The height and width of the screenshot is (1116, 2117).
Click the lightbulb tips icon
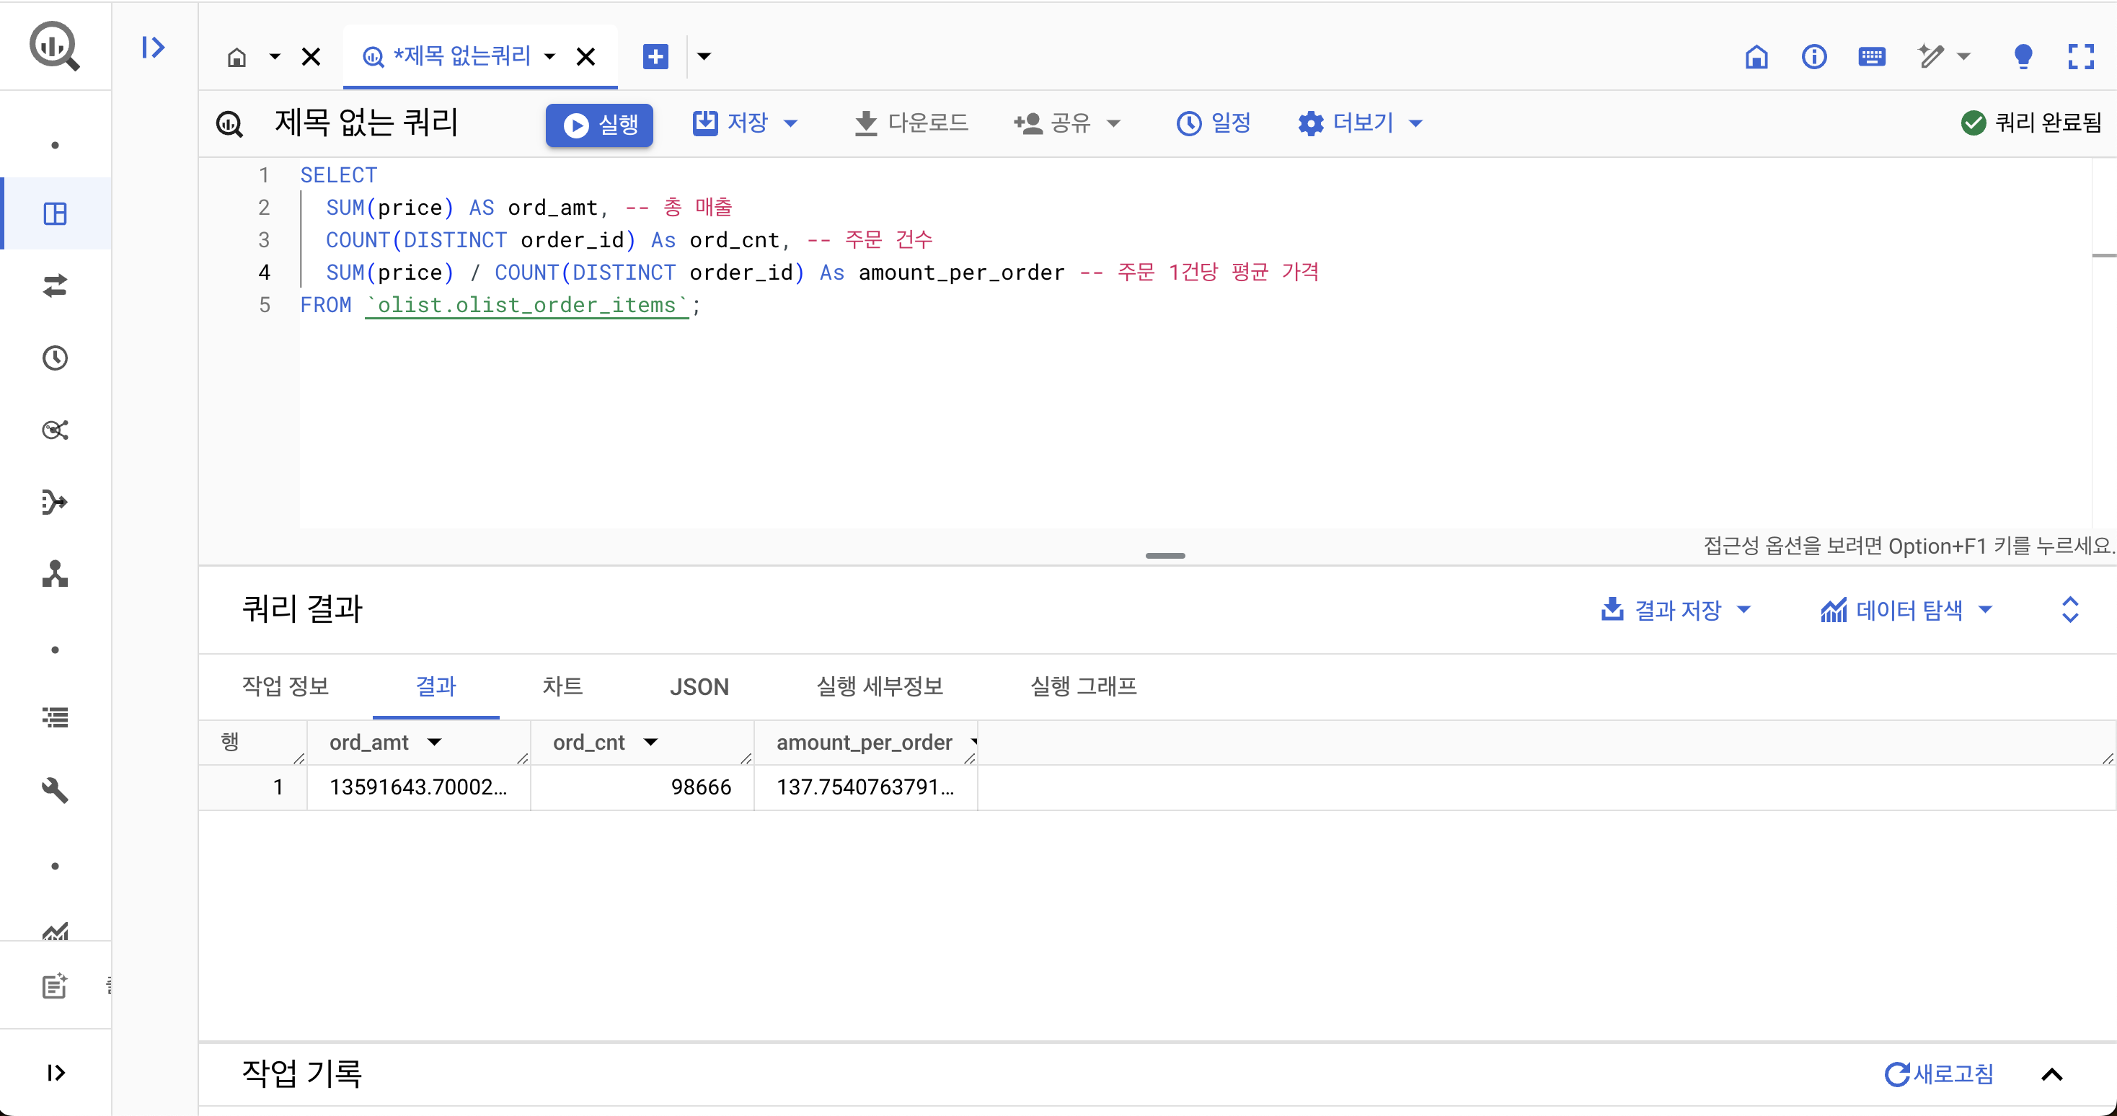(x=2023, y=57)
